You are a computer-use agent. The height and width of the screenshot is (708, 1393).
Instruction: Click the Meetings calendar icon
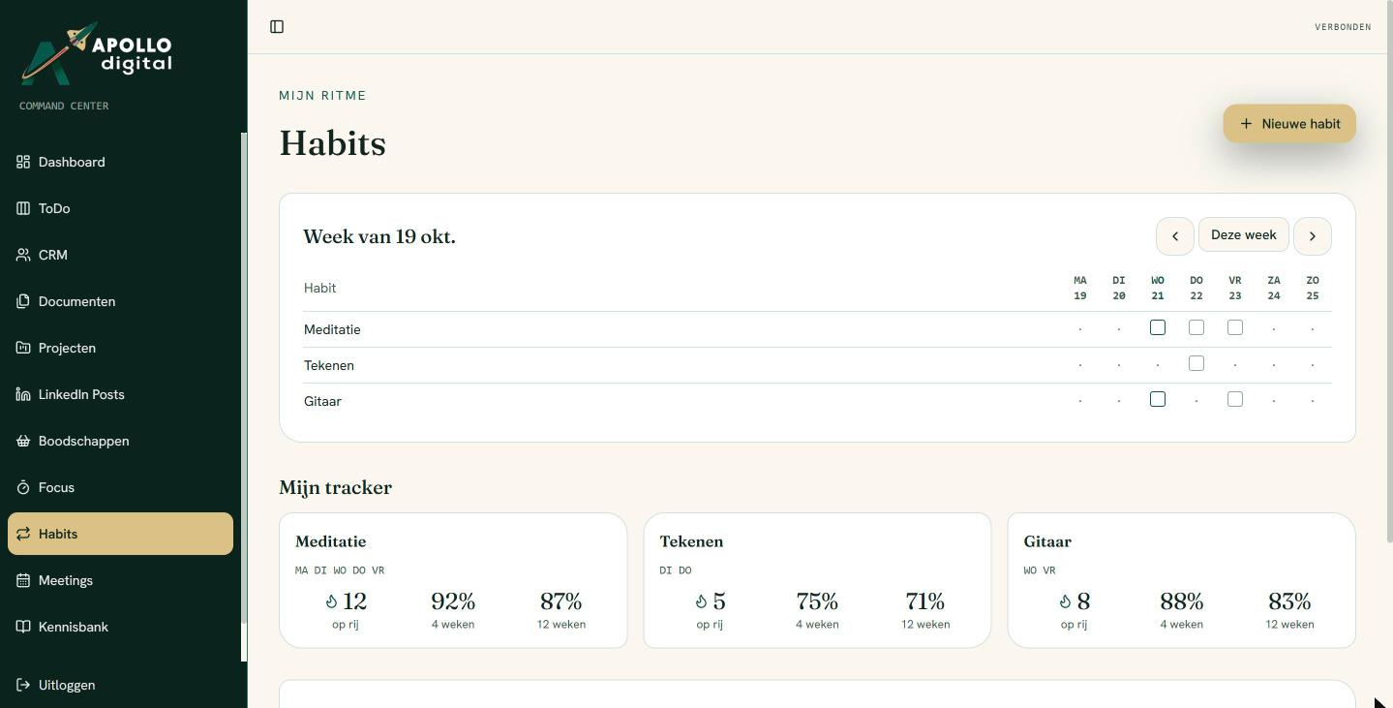(x=23, y=580)
